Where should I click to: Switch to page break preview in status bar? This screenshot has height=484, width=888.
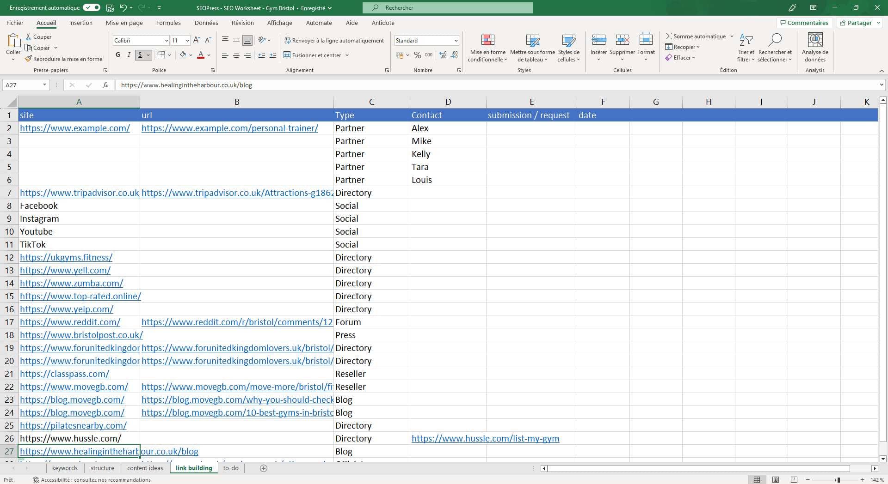click(794, 480)
